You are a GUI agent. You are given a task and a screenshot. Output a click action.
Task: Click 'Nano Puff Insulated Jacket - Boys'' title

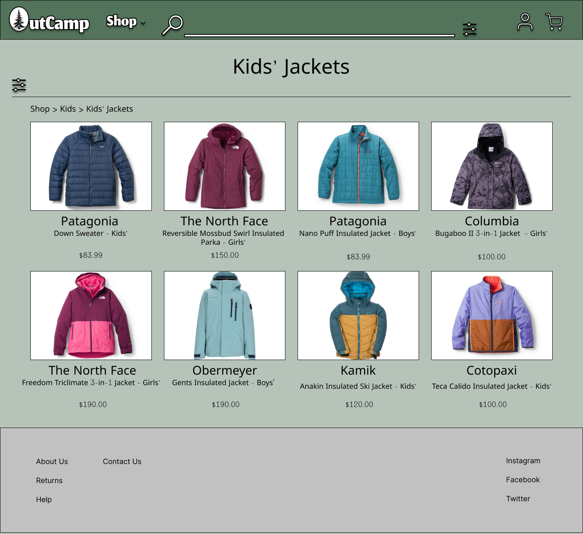click(x=358, y=233)
